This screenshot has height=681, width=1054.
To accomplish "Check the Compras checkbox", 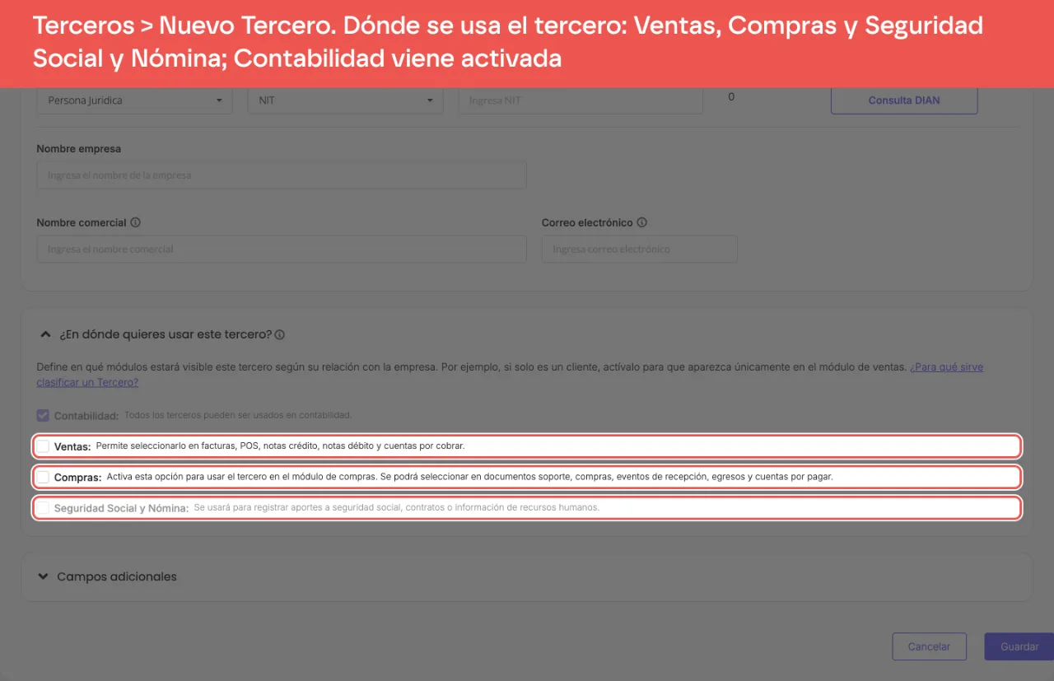I will pyautogui.click(x=43, y=477).
